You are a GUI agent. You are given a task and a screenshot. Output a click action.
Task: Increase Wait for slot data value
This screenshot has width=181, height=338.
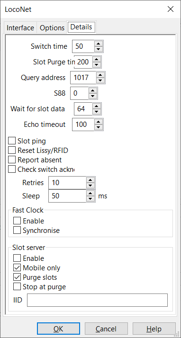97,106
